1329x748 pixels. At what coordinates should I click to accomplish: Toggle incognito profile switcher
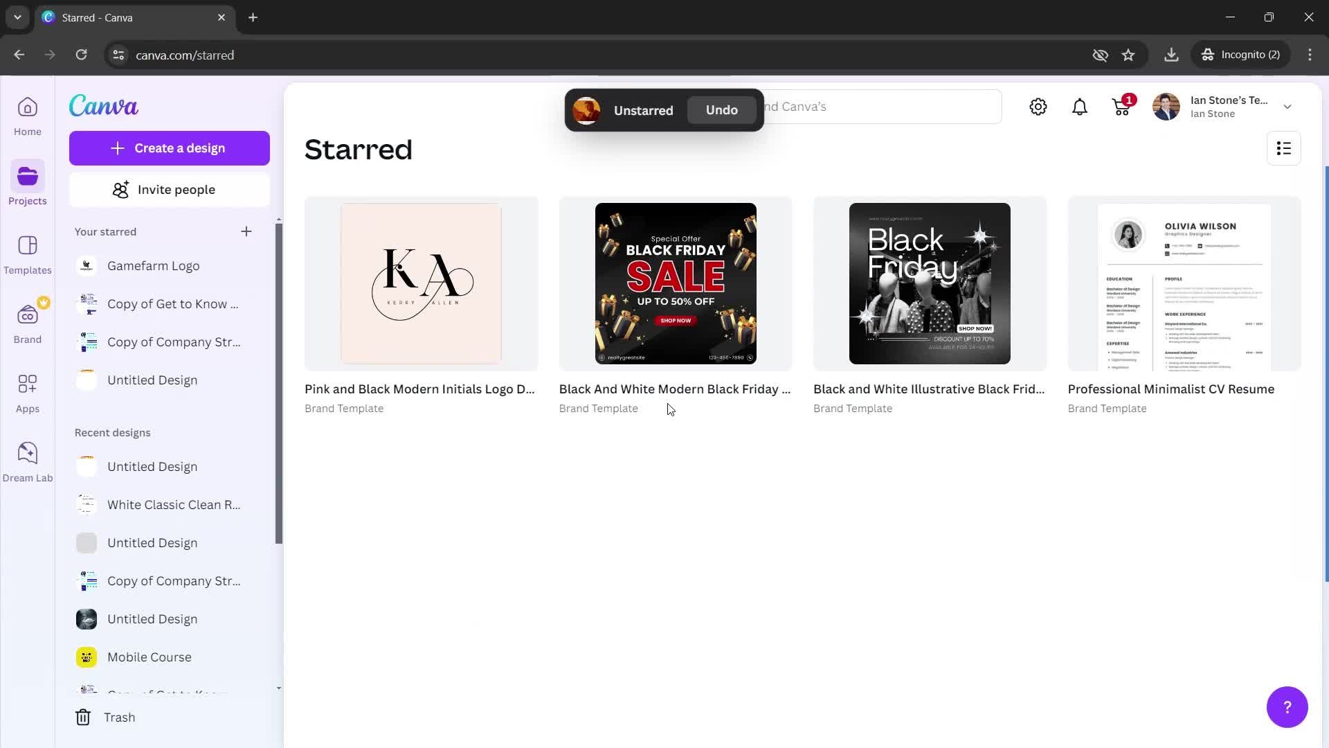pyautogui.click(x=1243, y=55)
